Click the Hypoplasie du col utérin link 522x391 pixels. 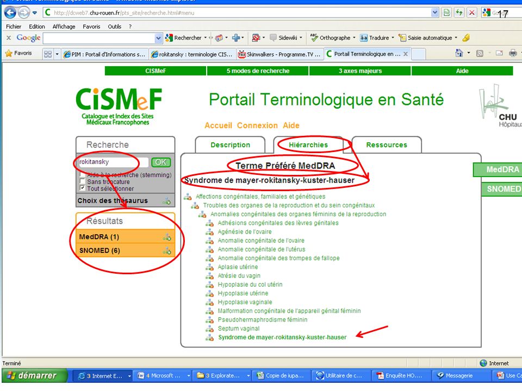(x=250, y=285)
